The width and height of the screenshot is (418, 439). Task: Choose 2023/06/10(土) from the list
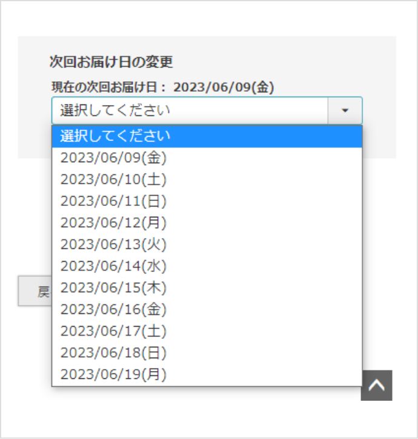(x=207, y=180)
